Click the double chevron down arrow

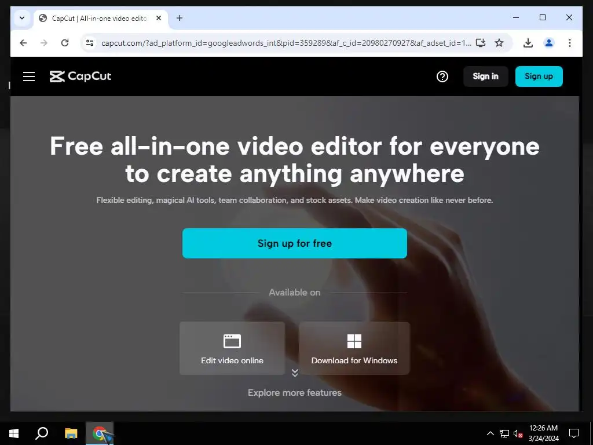pos(295,373)
